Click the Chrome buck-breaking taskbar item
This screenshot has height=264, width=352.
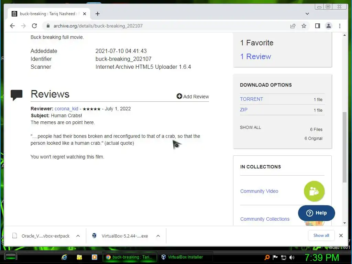click(x=130, y=257)
